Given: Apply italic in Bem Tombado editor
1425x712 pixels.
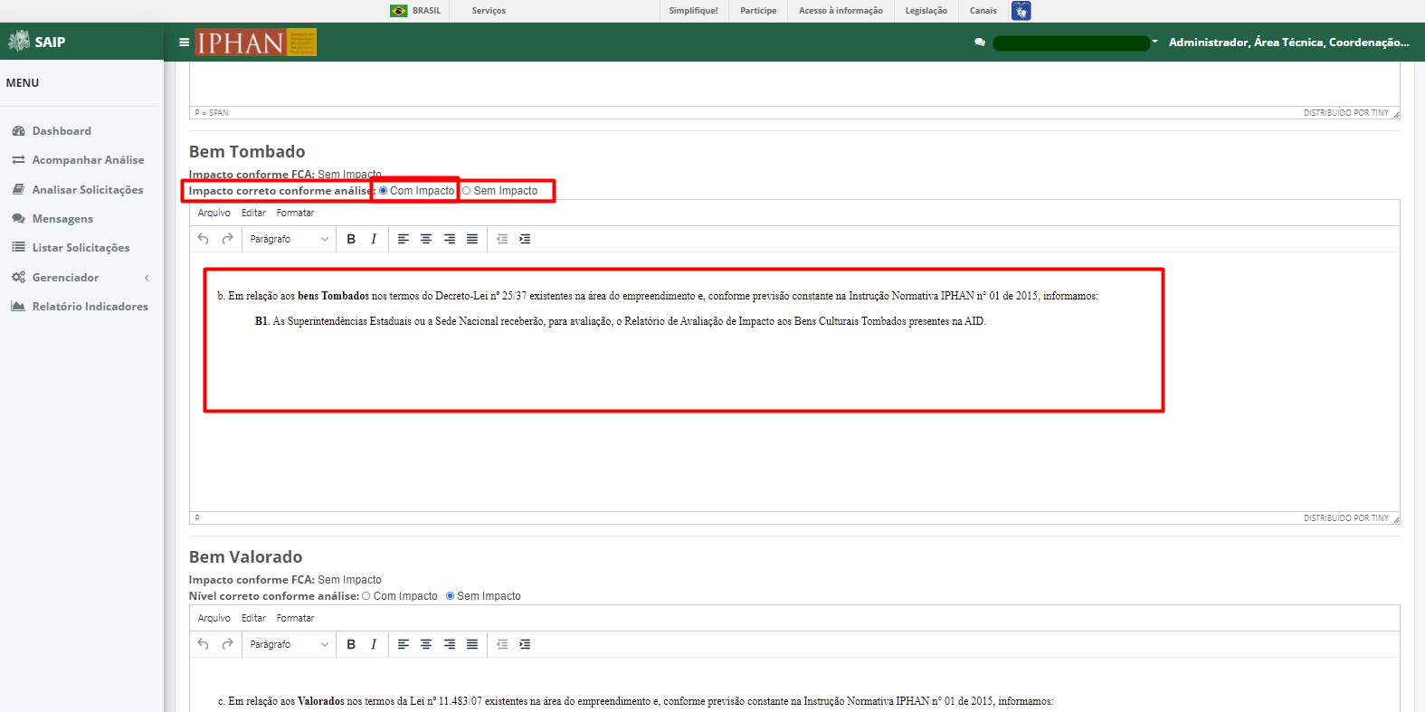Looking at the screenshot, I should coord(374,239).
